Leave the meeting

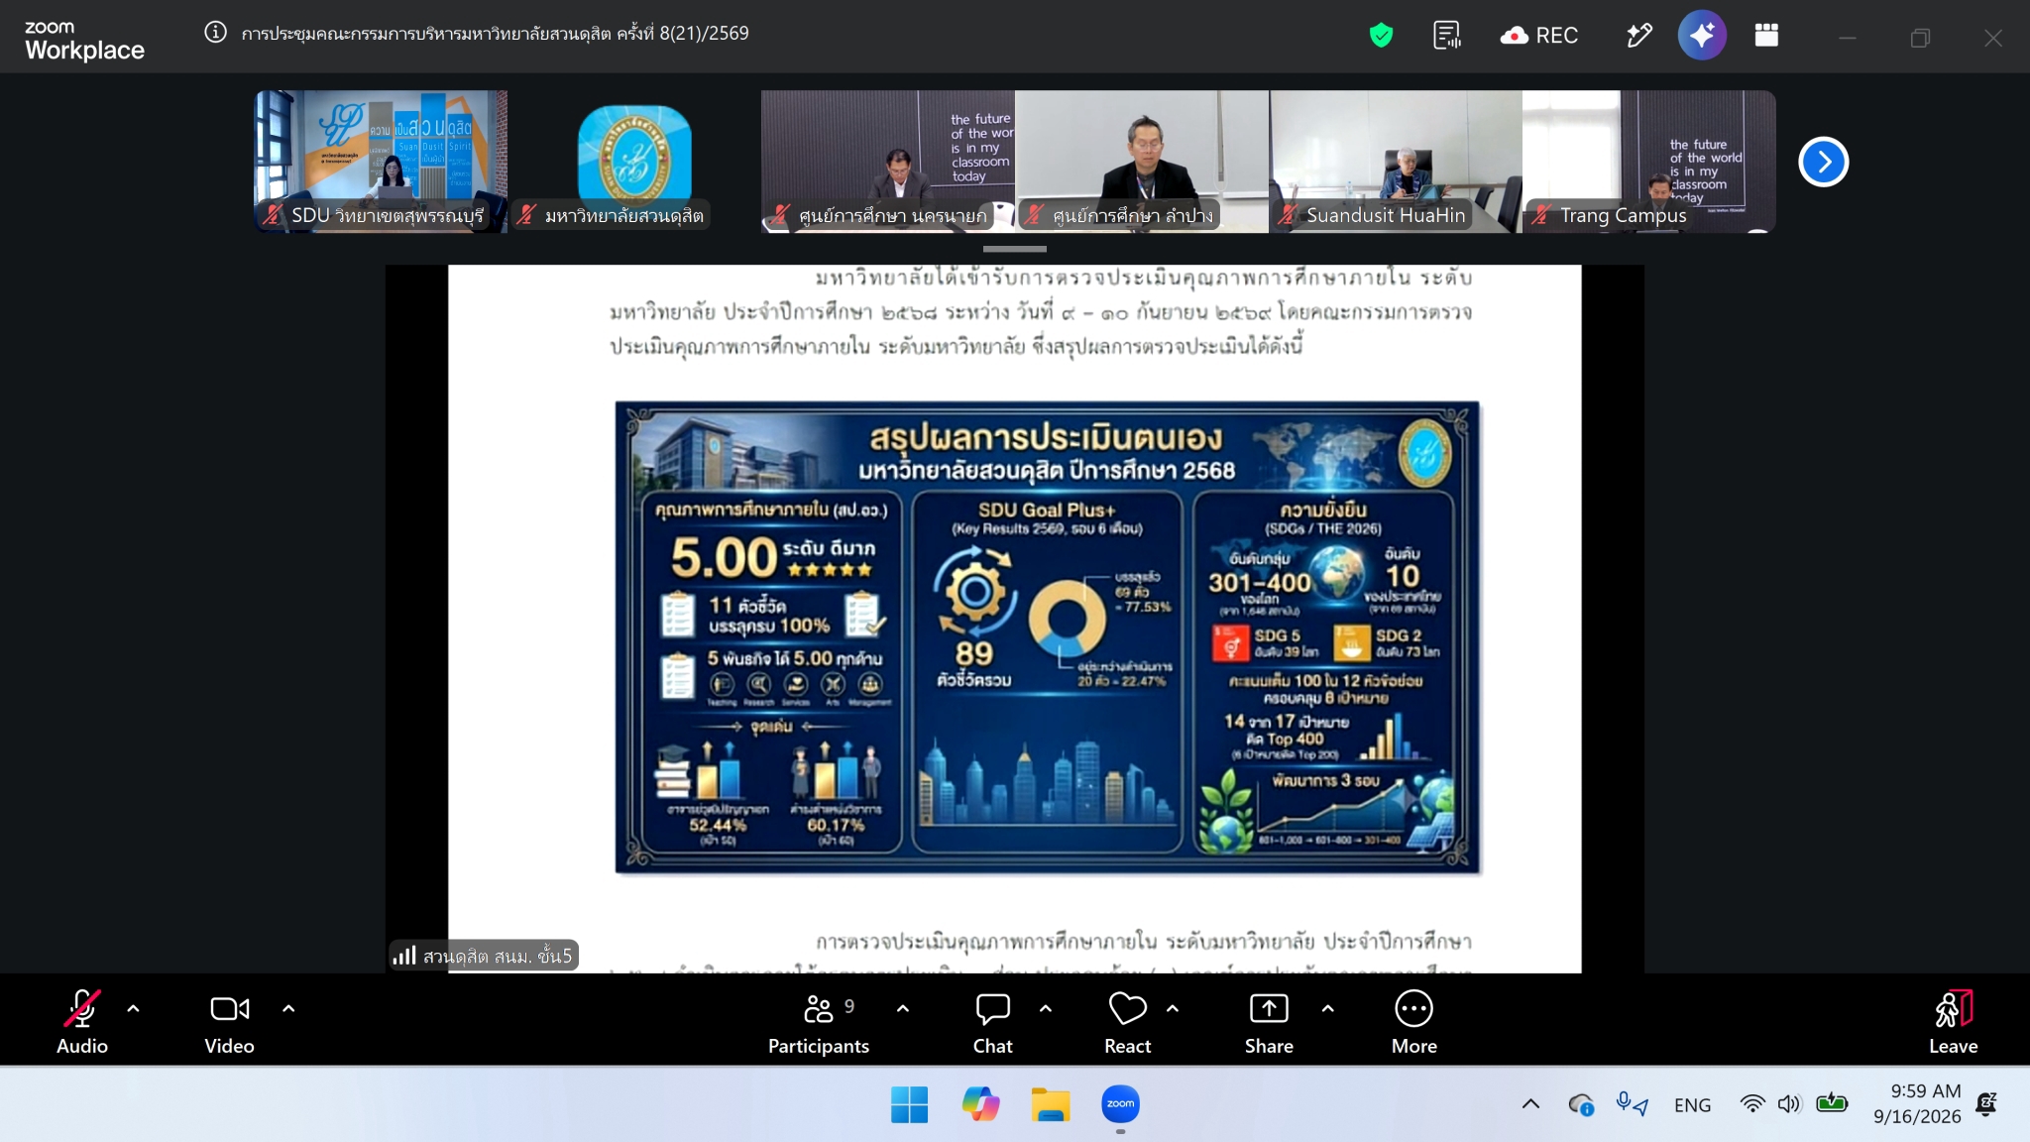coord(1953,1023)
